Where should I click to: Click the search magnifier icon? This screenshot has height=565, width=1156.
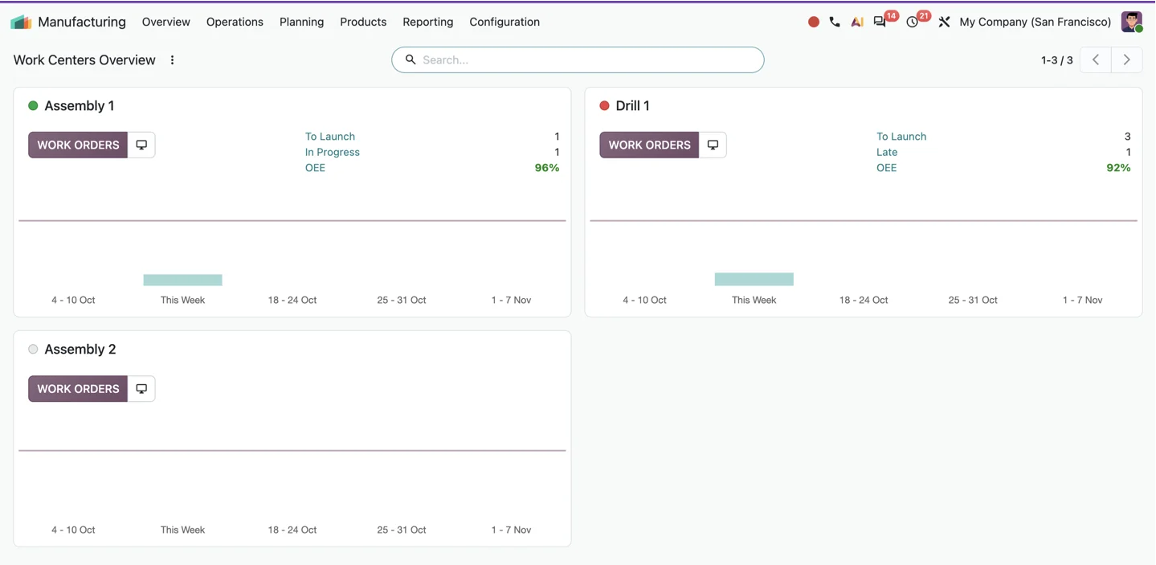tap(411, 59)
